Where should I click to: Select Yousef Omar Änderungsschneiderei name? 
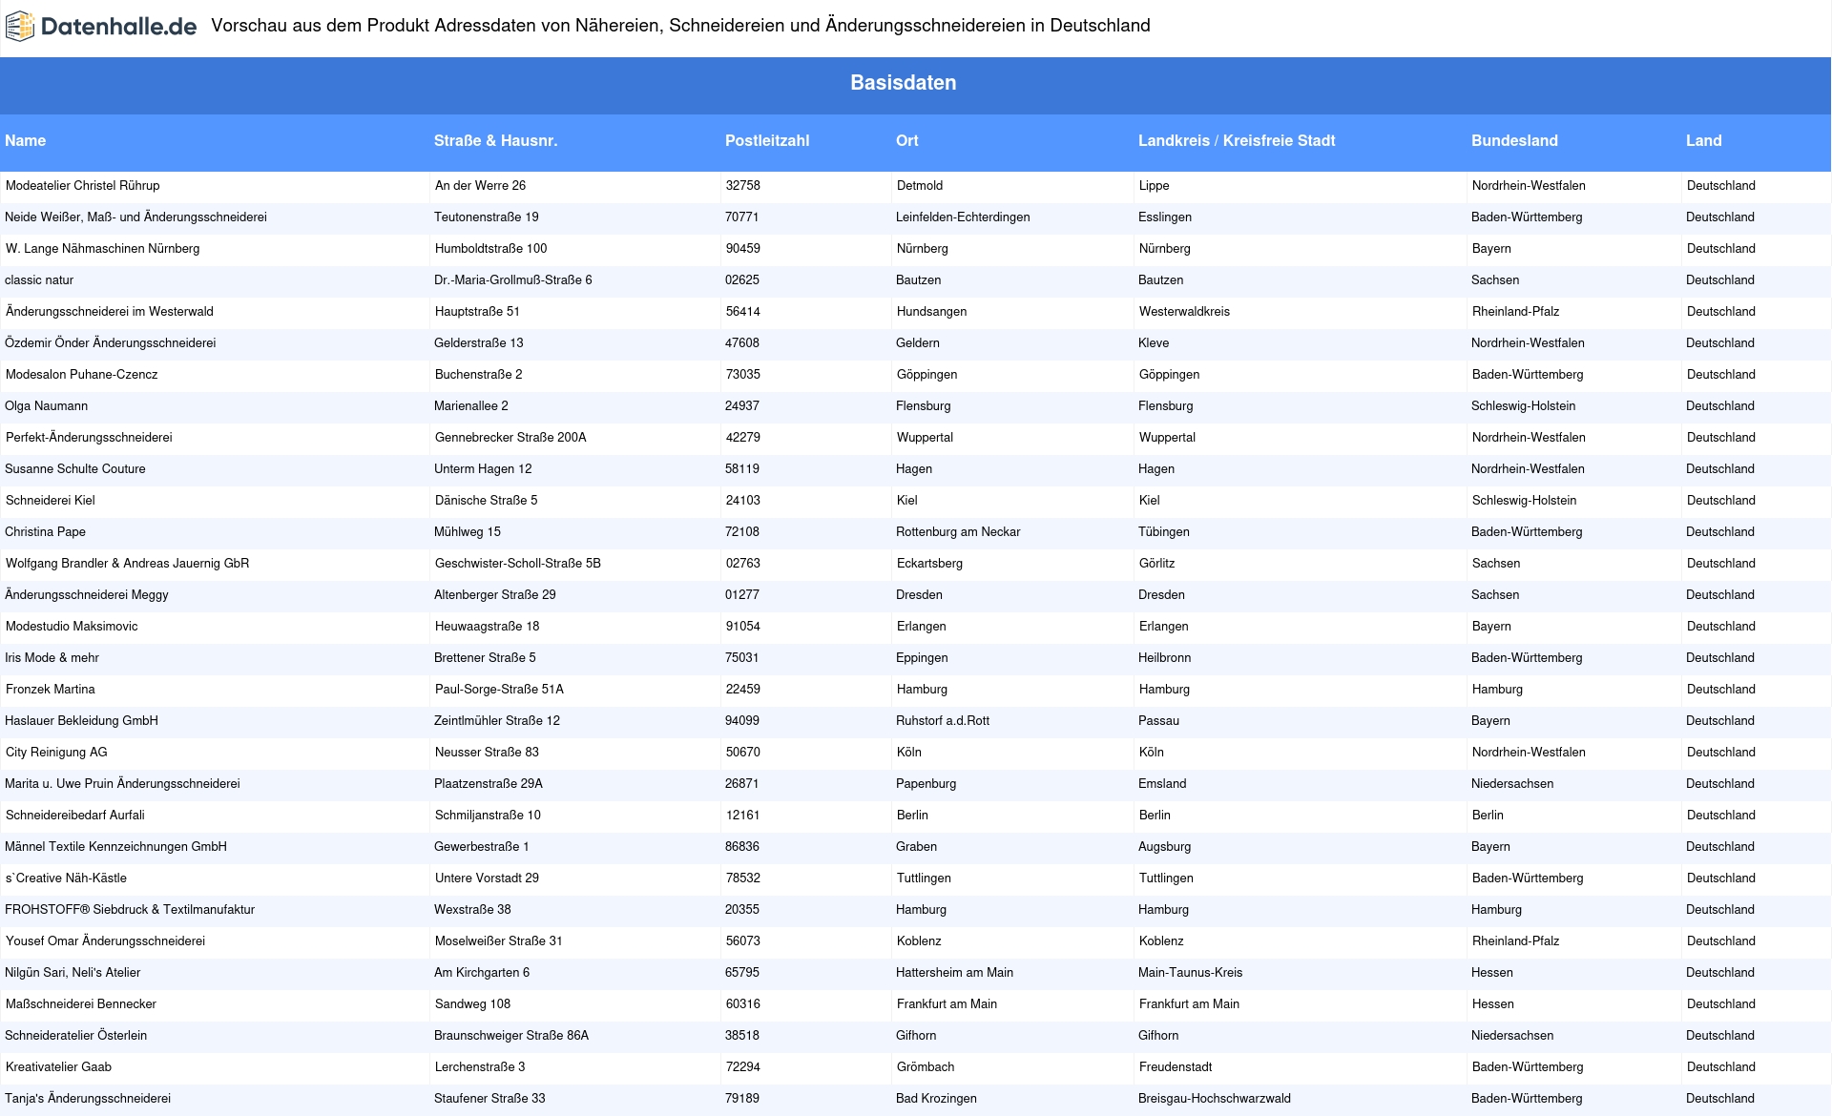point(106,940)
